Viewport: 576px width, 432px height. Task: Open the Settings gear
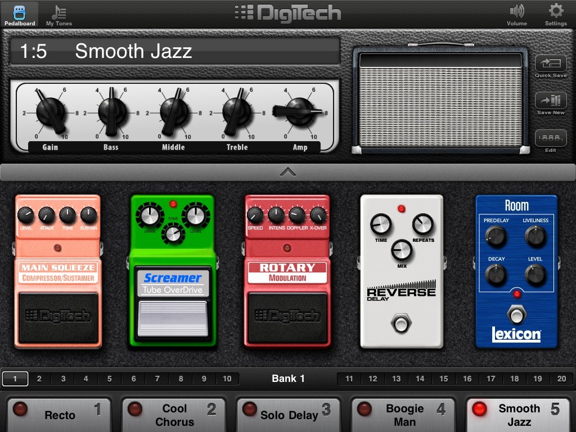(x=556, y=15)
